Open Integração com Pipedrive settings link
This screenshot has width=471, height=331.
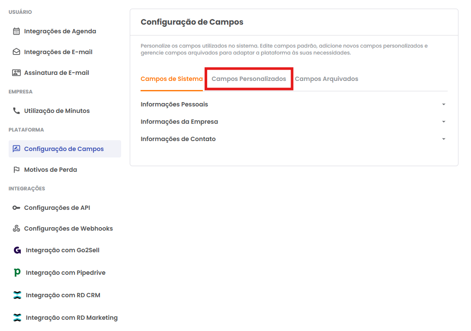(65, 273)
